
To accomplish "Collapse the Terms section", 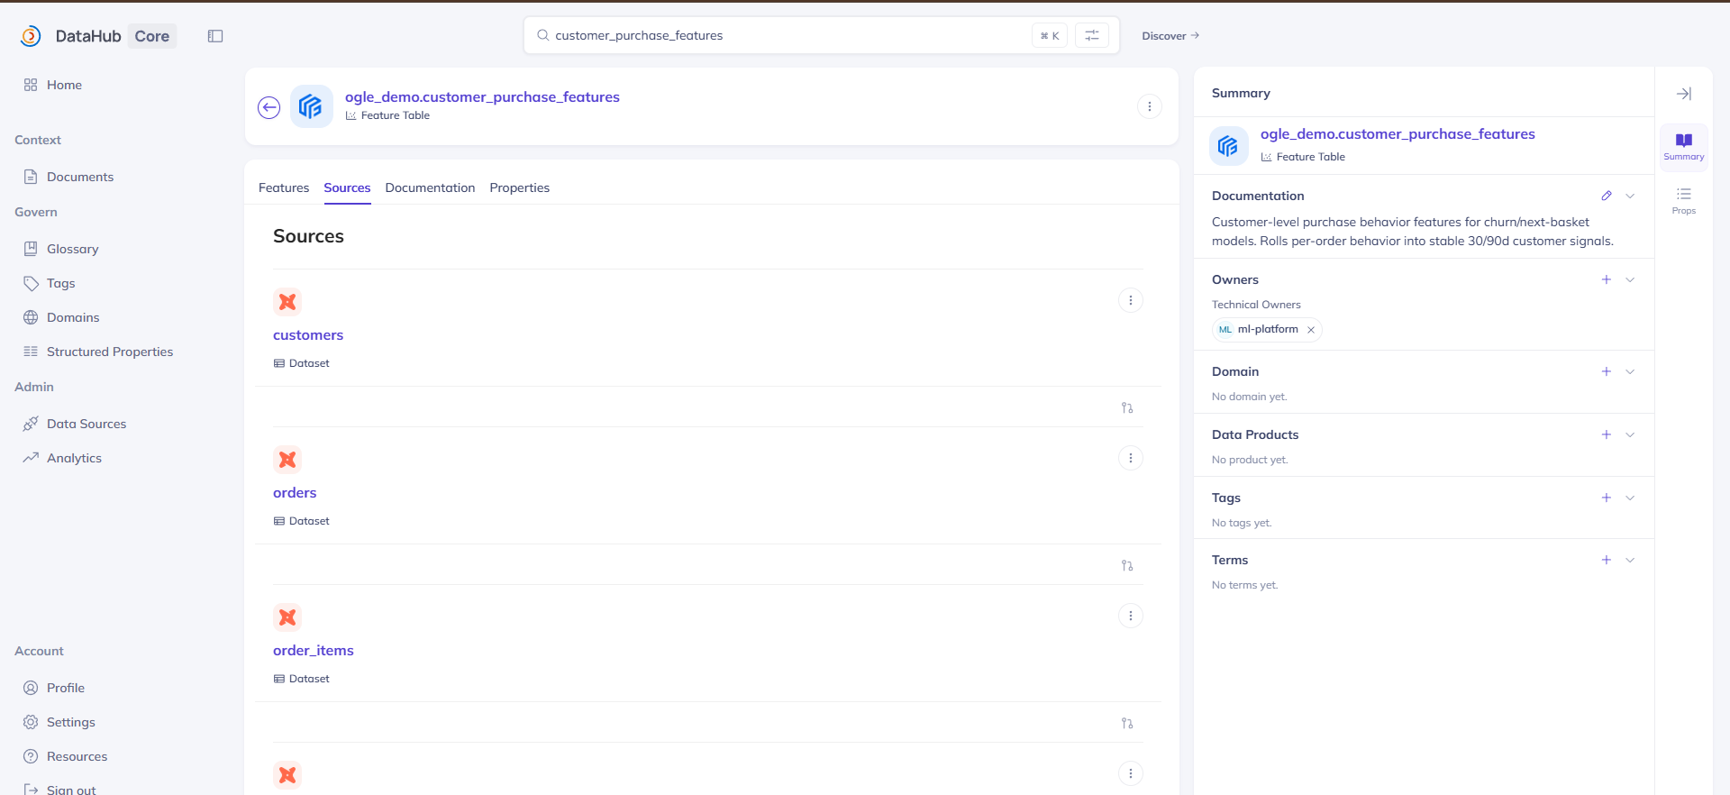I will click(1630, 560).
